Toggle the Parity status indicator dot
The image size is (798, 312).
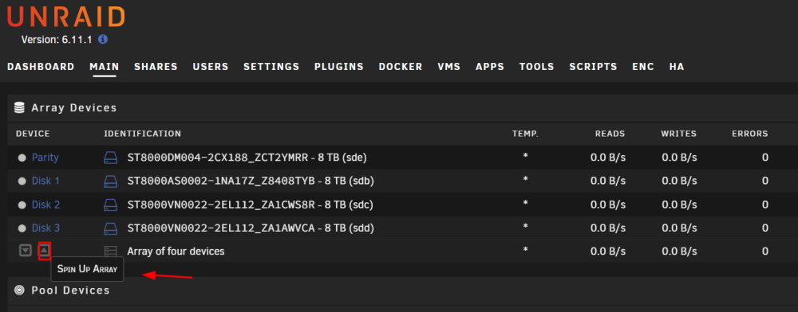22,158
